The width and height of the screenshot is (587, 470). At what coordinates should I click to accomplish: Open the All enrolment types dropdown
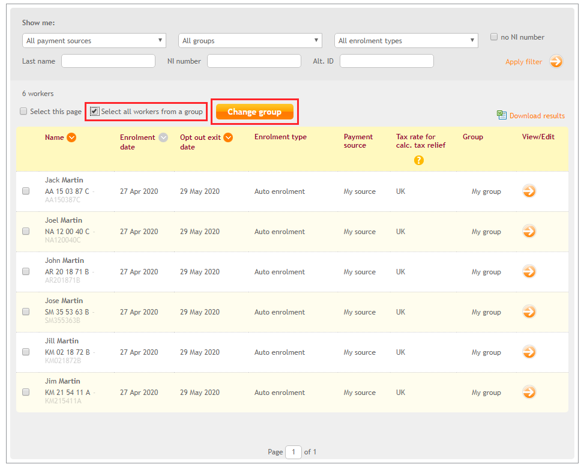(406, 40)
